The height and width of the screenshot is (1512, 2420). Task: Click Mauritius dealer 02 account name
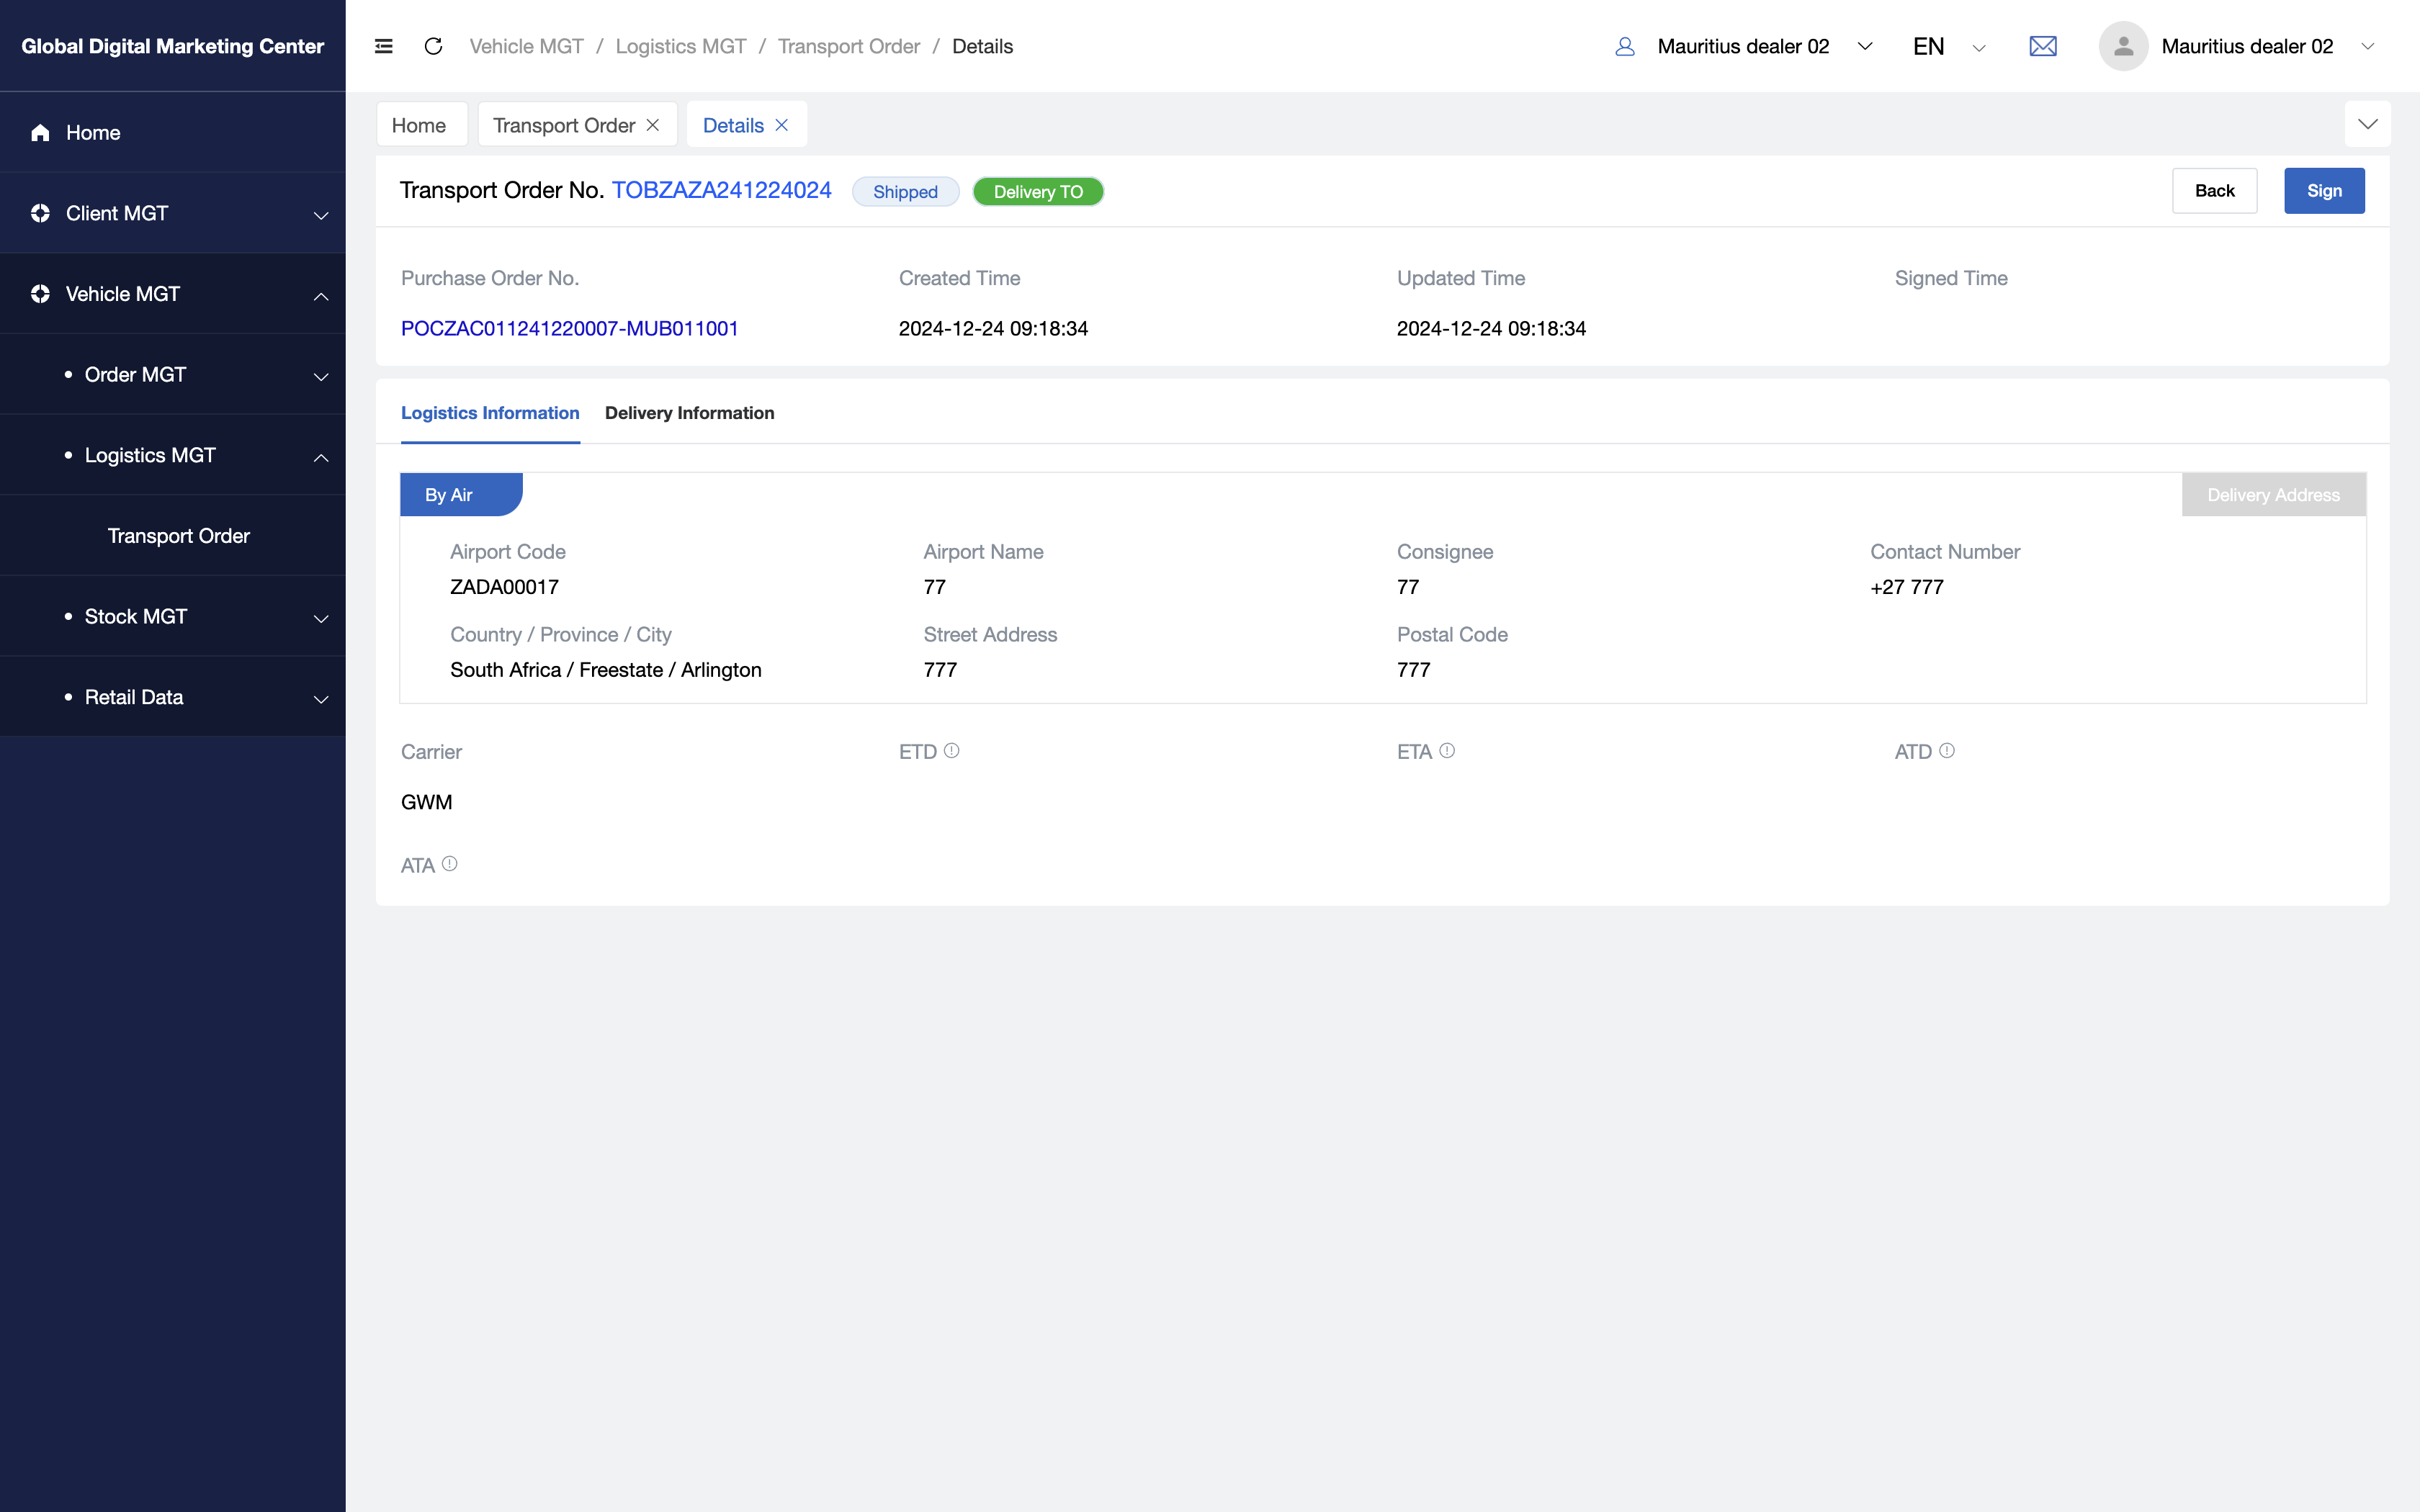(x=2247, y=46)
